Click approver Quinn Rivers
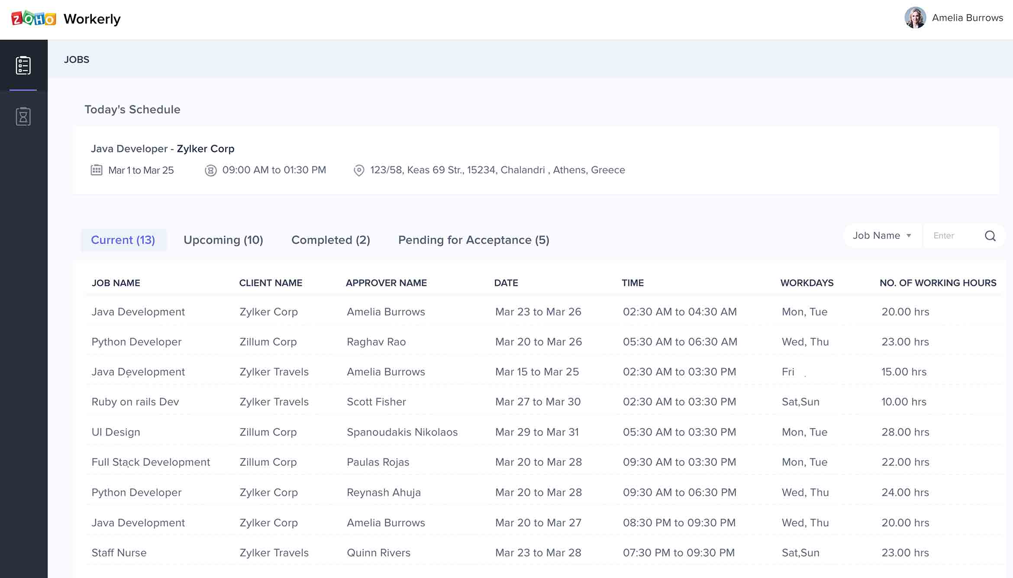Image resolution: width=1013 pixels, height=578 pixels. (378, 553)
